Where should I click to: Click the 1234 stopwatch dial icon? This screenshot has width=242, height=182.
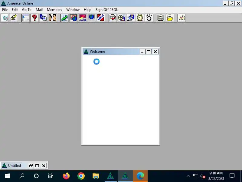[149, 18]
